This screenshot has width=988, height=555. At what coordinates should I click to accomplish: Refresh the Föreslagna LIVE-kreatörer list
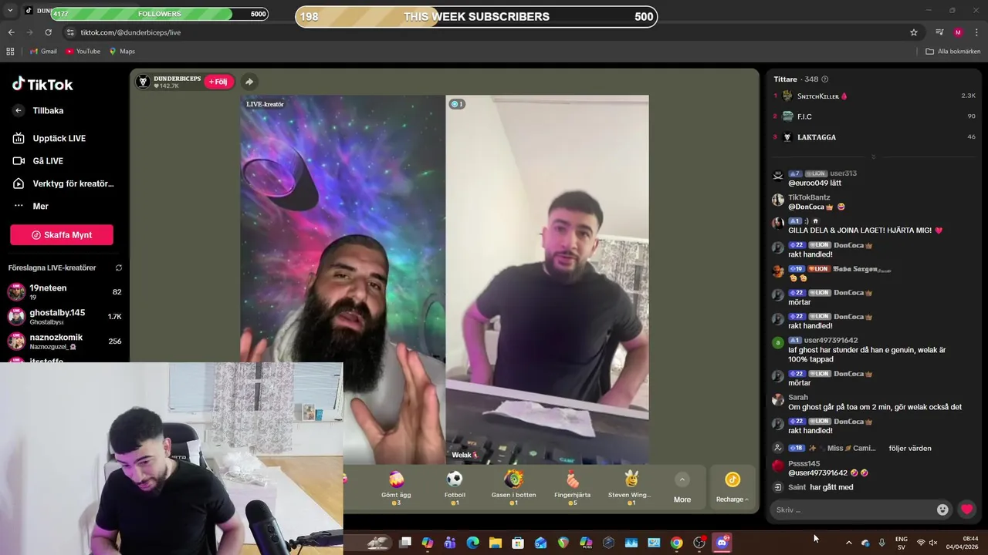[119, 267]
